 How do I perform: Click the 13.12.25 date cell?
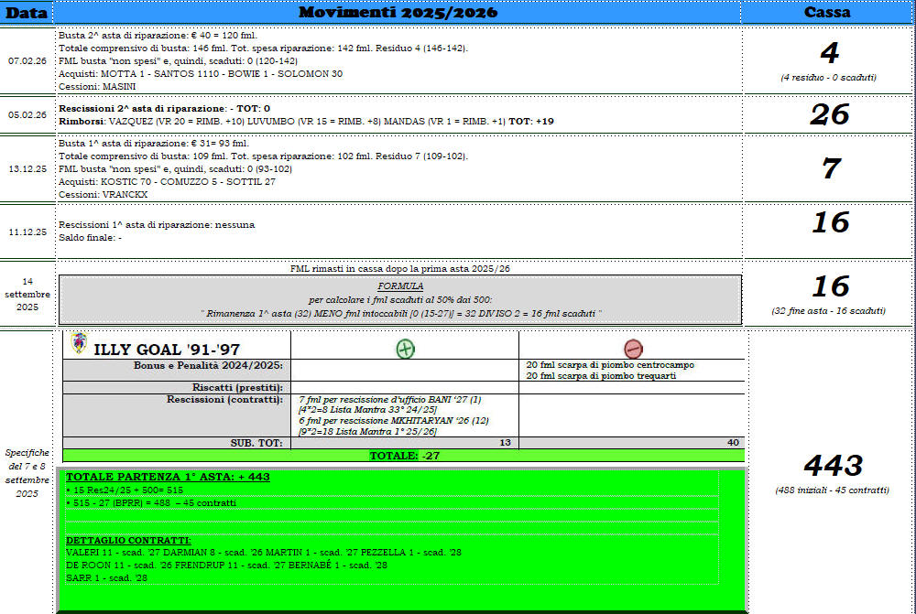pos(27,169)
